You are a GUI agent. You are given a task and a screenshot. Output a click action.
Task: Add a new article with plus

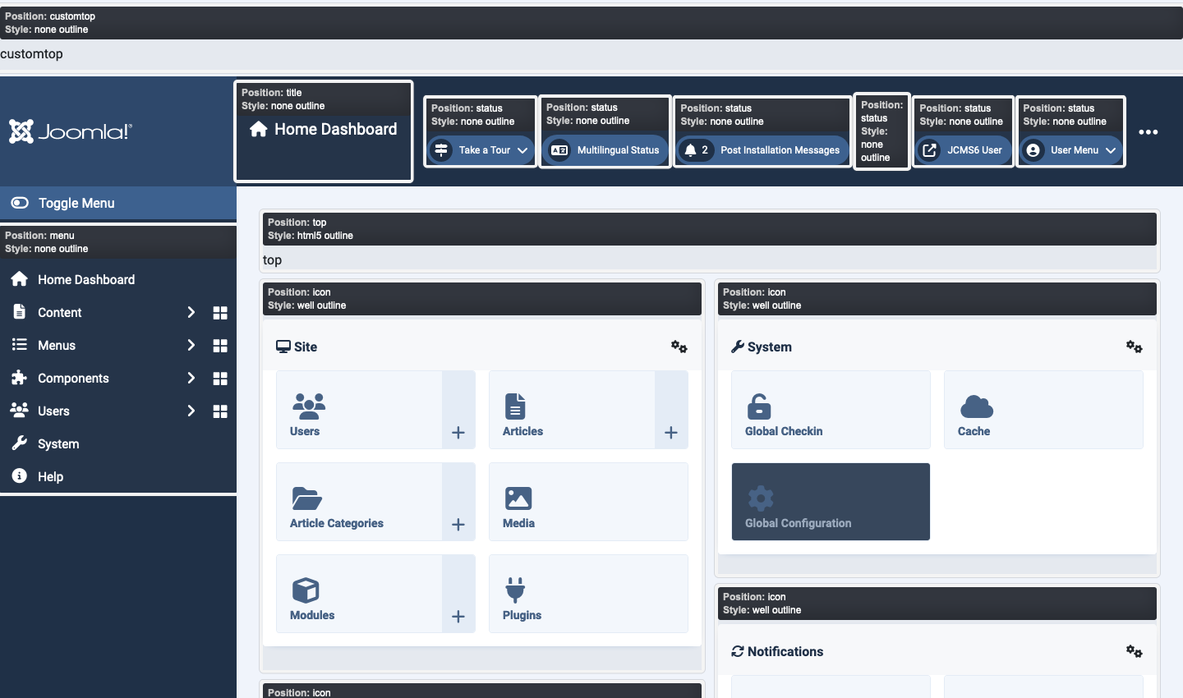[x=671, y=410]
